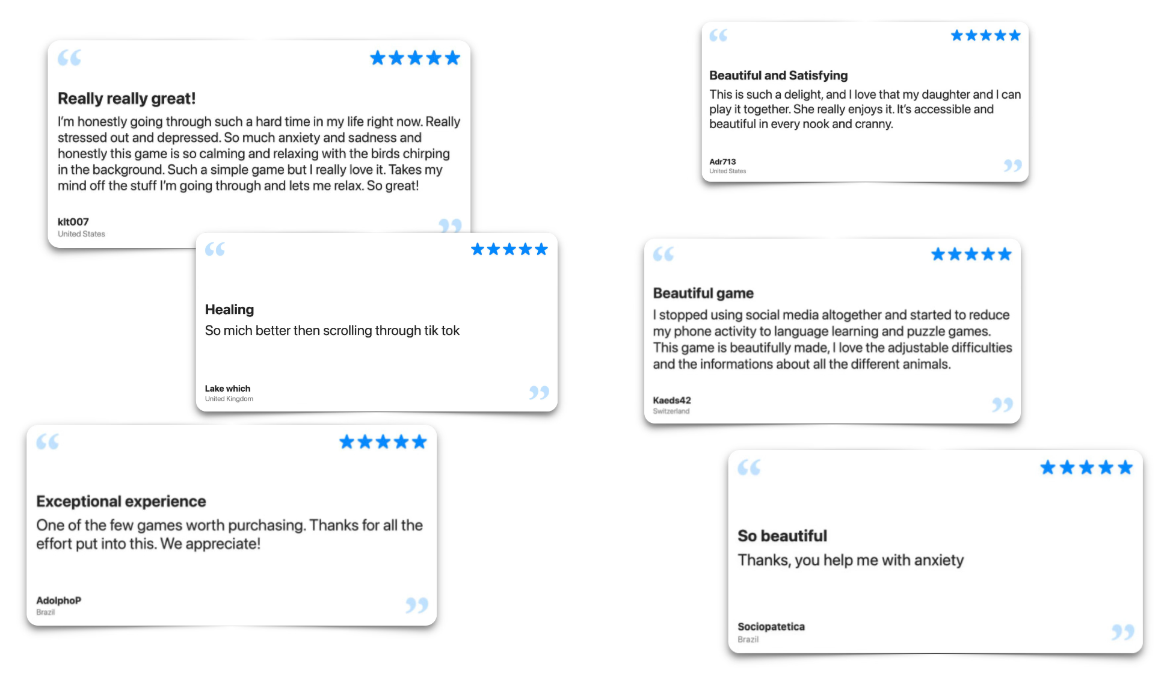This screenshot has width=1170, height=690.
Task: Click the opening quote icon on the "Beautiful game" card
Action: pyautogui.click(x=663, y=254)
